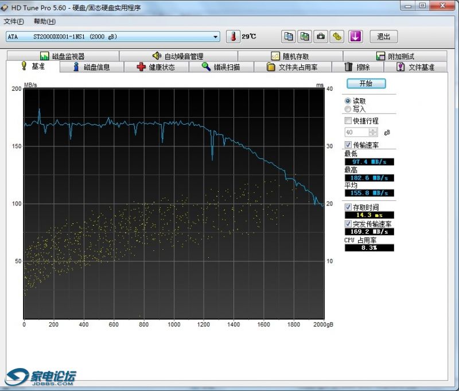Screen dimensions: 459x391
Task: Click the minimum value 97.4 MB/s
Action: pyautogui.click(x=369, y=162)
